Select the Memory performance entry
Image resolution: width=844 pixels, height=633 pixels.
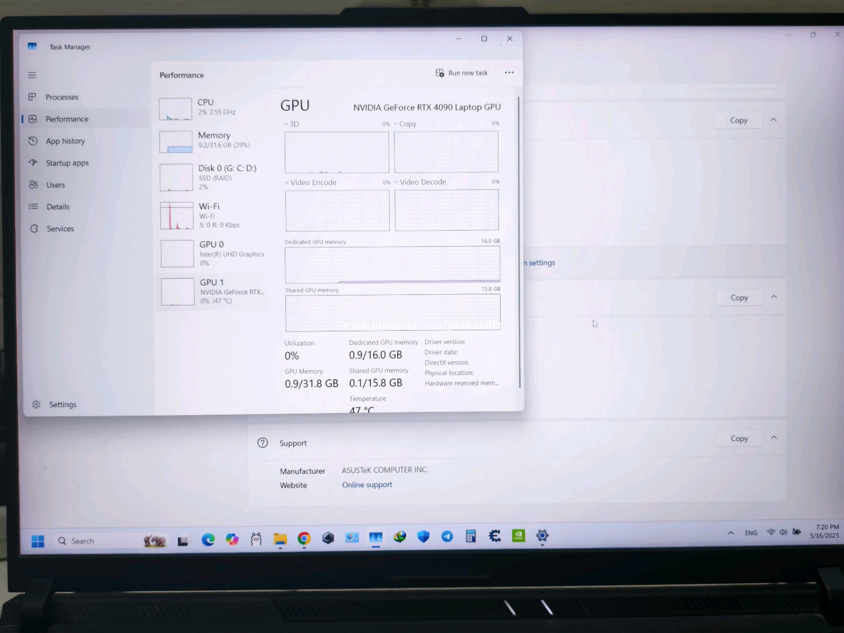tap(212, 141)
